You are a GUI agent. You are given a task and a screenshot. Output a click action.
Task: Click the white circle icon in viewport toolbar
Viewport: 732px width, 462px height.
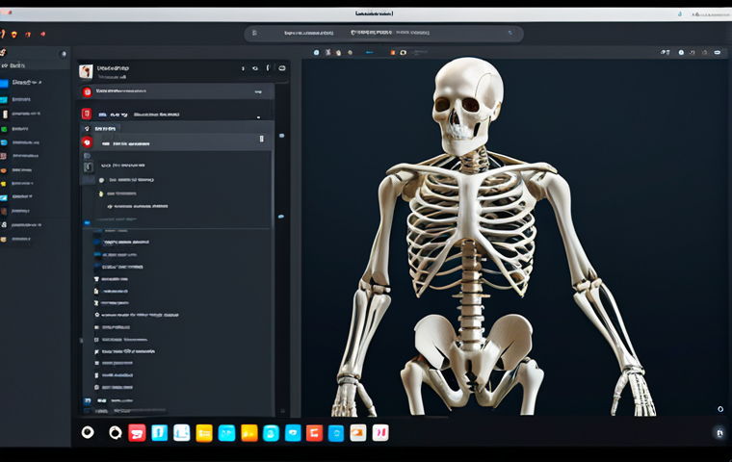681,52
